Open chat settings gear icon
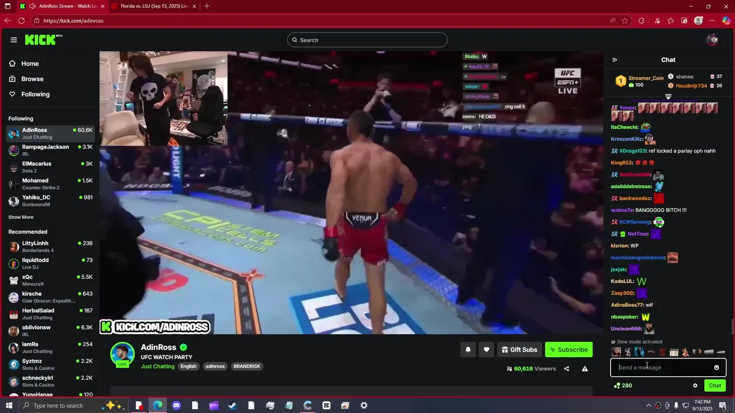735x413 pixels. click(695, 385)
